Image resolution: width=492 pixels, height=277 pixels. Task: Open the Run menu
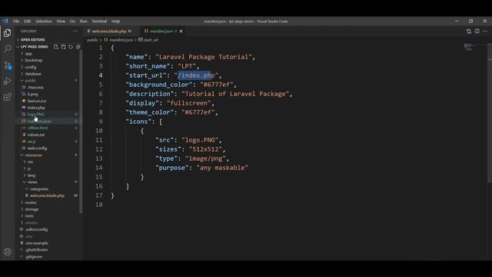coord(84,22)
